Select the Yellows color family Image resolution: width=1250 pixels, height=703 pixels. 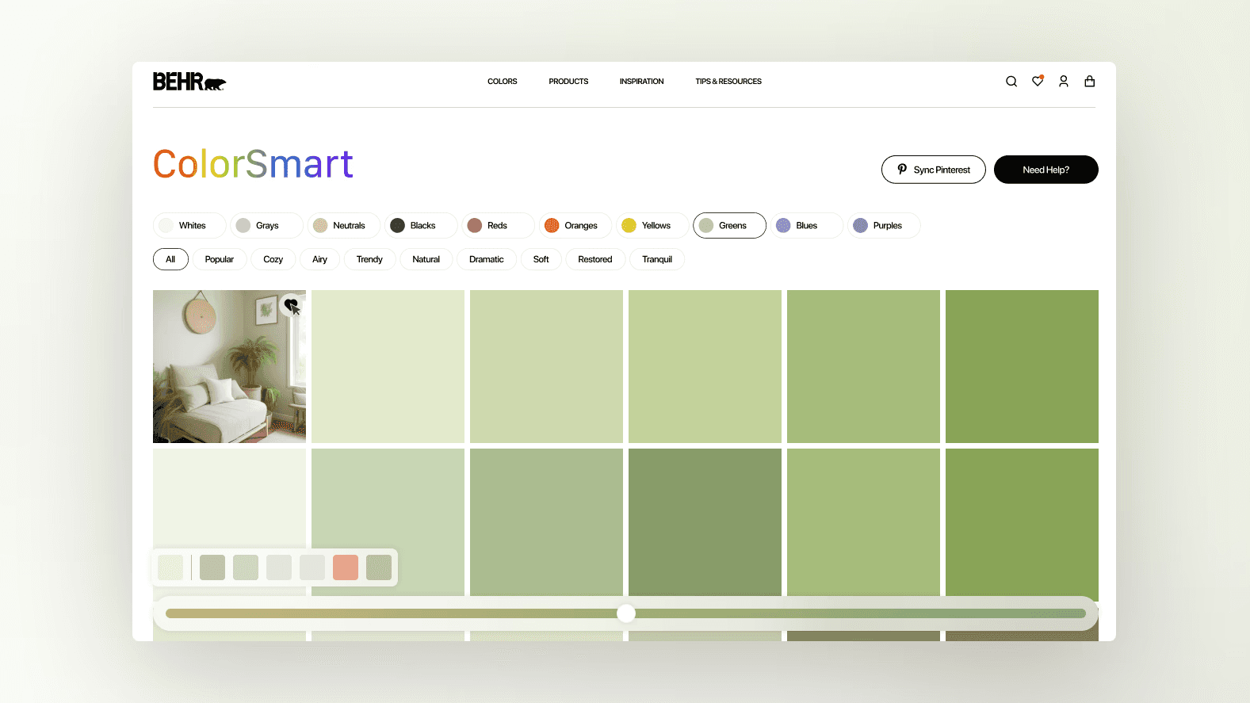[652, 226]
